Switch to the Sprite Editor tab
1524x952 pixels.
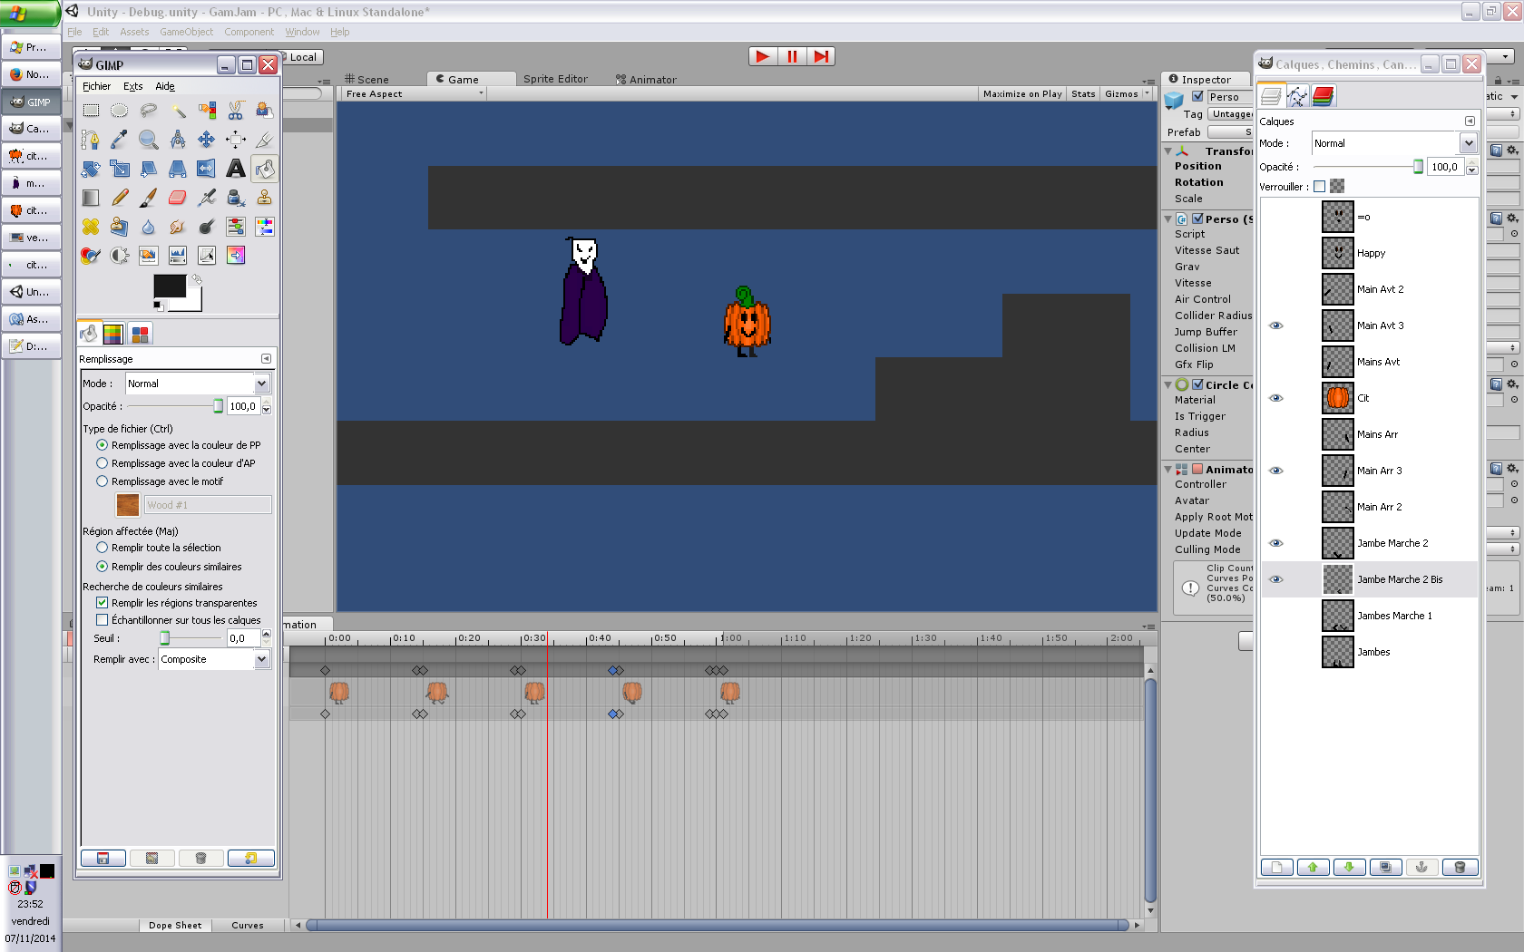(555, 79)
